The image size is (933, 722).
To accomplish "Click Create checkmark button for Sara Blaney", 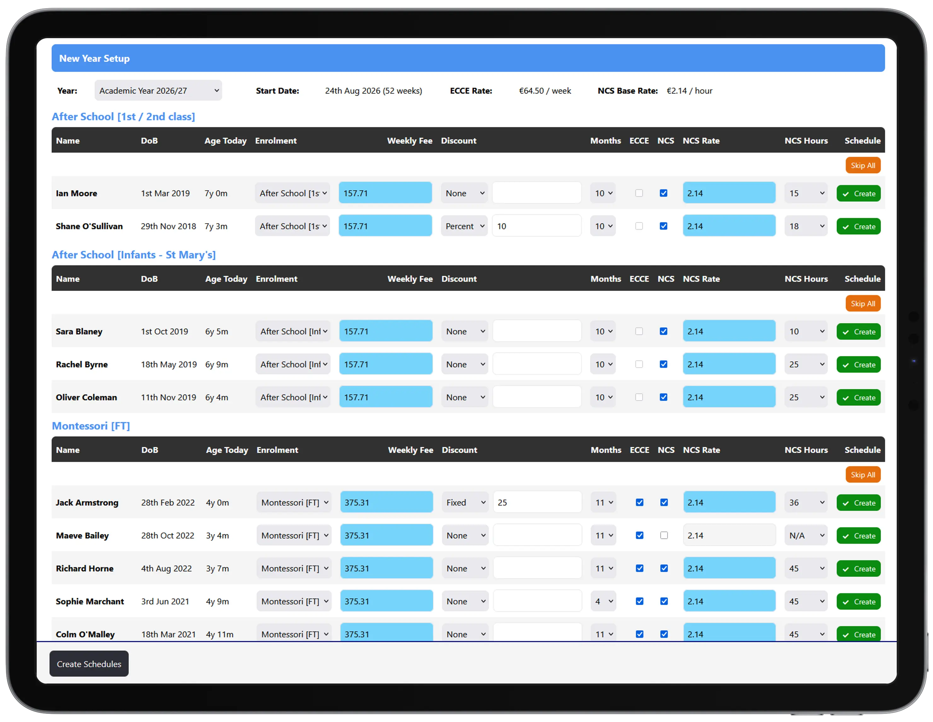I will tap(858, 332).
